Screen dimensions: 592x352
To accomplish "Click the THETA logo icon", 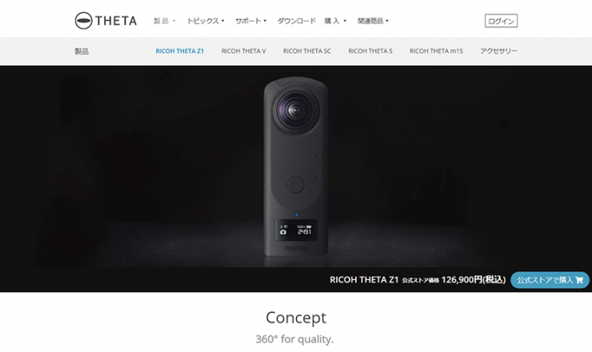I will click(83, 20).
